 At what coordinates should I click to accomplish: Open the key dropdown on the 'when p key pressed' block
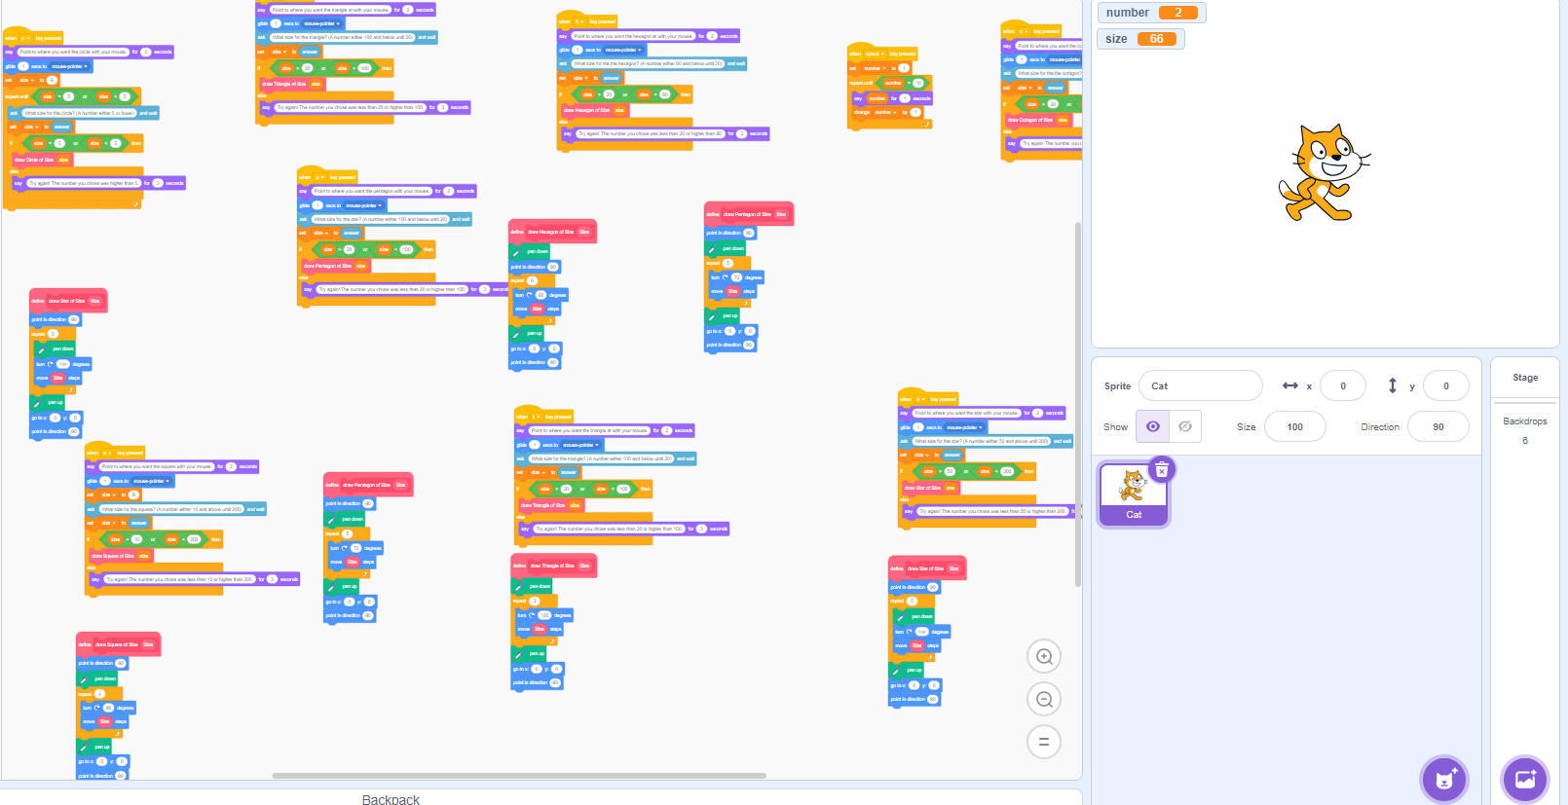click(320, 177)
